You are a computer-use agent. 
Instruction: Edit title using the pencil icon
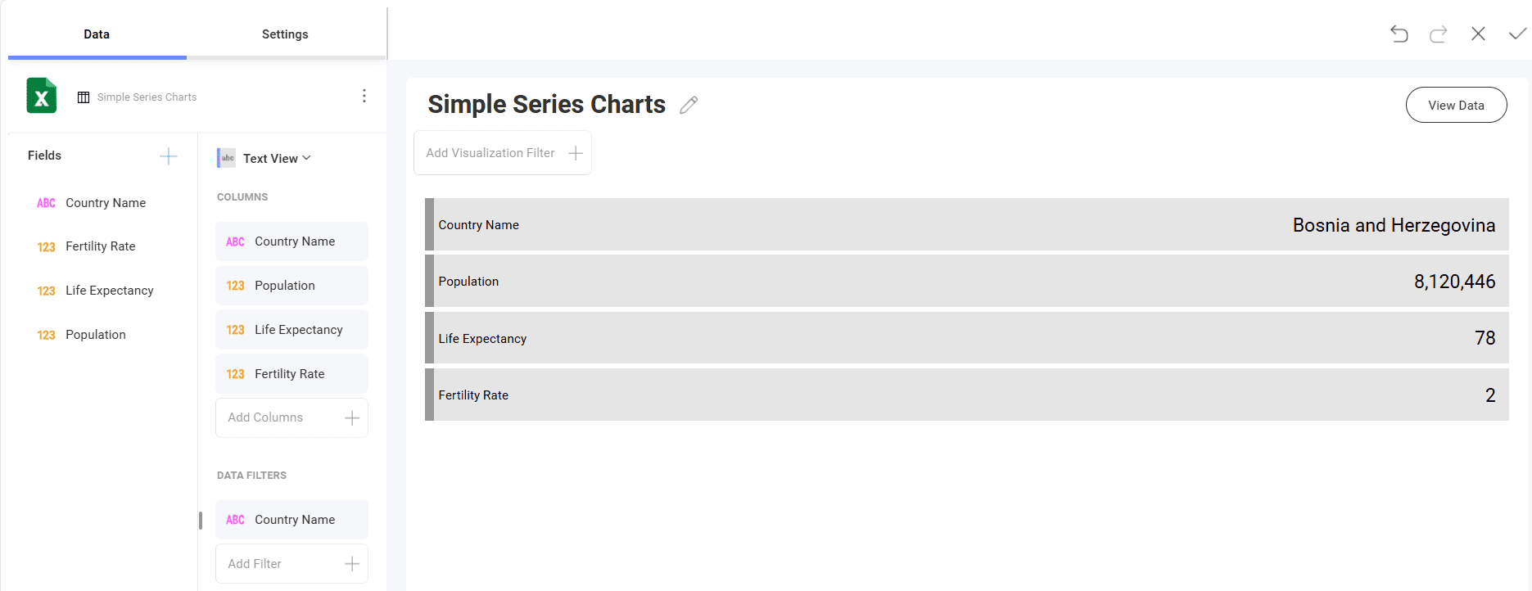pyautogui.click(x=689, y=105)
